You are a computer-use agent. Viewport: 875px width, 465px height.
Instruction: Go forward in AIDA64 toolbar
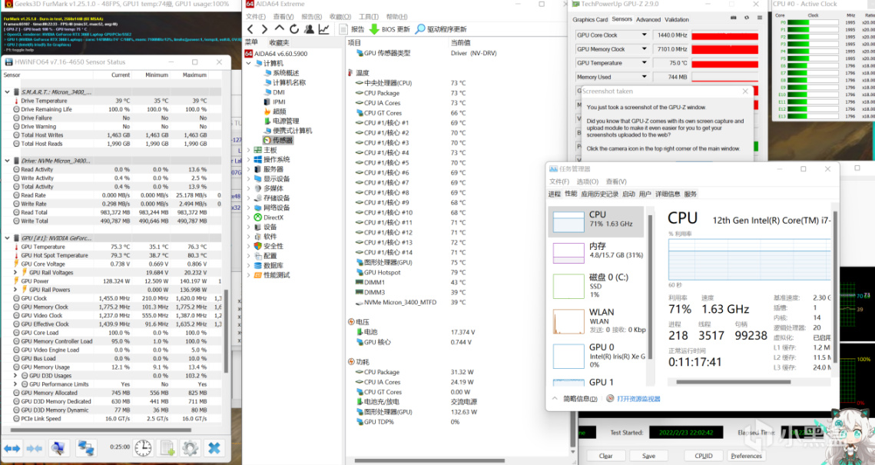click(x=264, y=29)
